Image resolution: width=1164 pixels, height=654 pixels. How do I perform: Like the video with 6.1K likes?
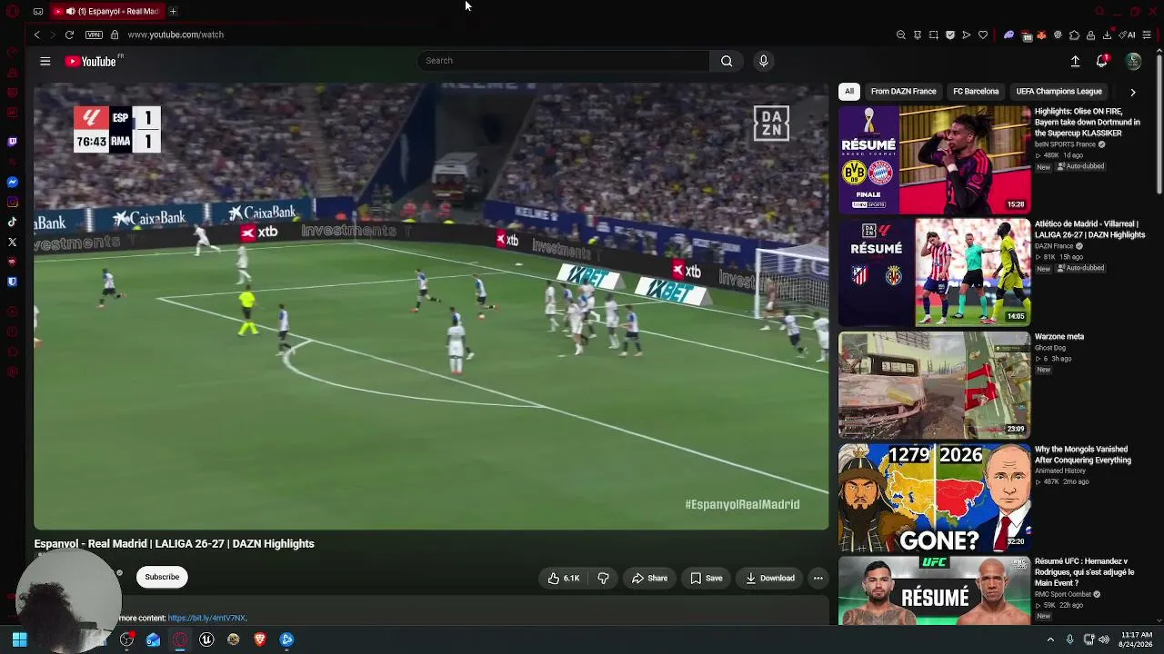564,578
